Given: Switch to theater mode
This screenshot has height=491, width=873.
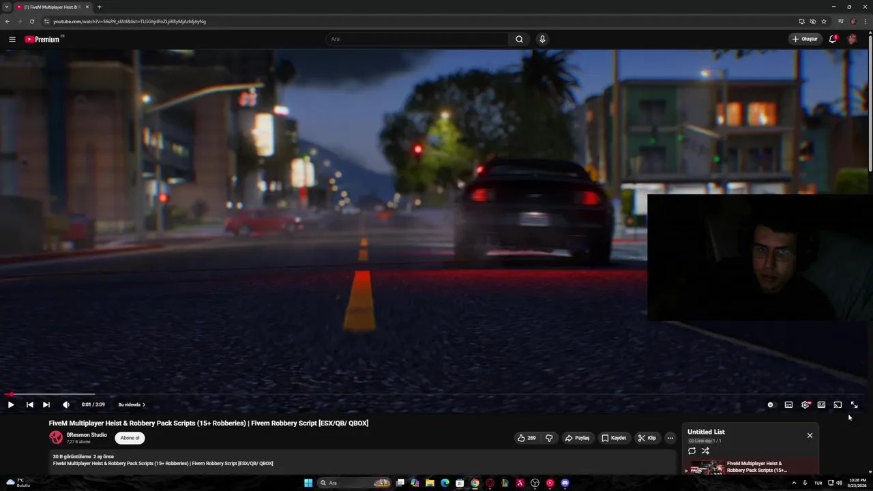Looking at the screenshot, I should [821, 404].
